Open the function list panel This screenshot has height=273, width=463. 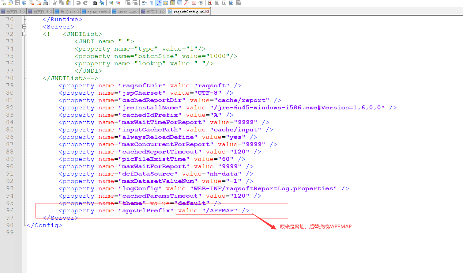[187, 3]
